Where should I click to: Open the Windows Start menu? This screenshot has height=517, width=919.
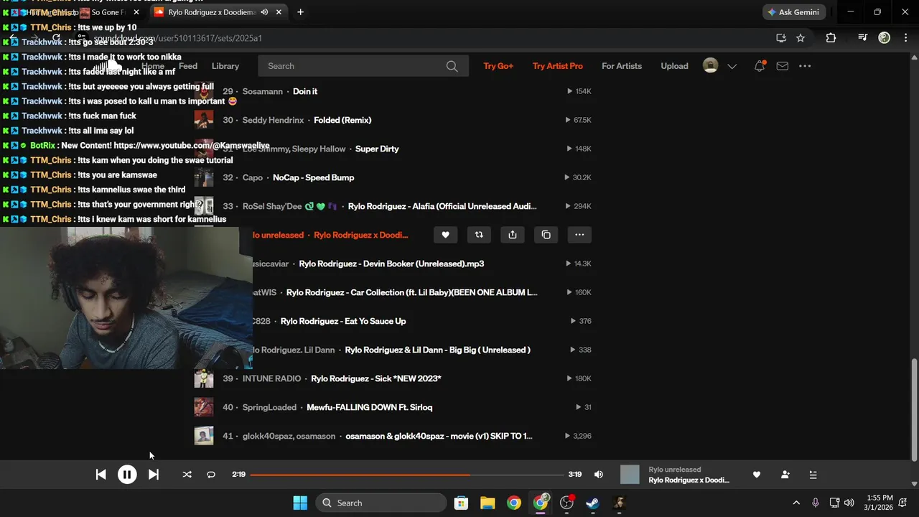[300, 503]
